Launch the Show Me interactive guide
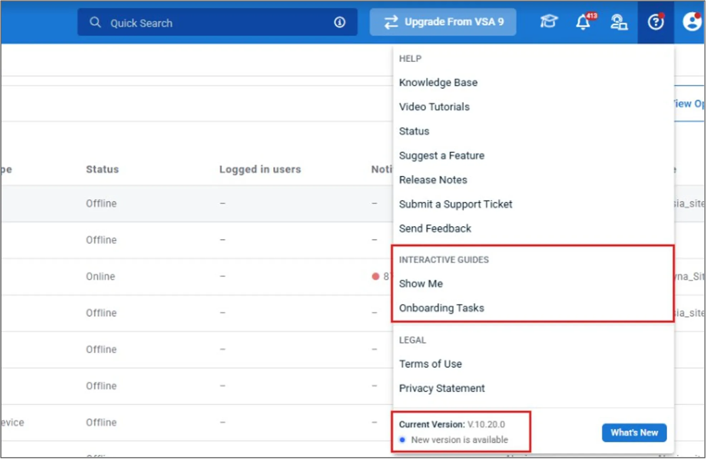Image resolution: width=707 pixels, height=461 pixels. [x=421, y=284]
